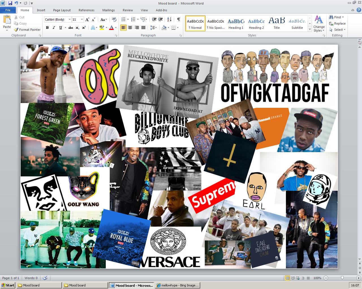Viewport: 362px width, 289px height.
Task: Open line spacing dropdown
Action: 154,28
